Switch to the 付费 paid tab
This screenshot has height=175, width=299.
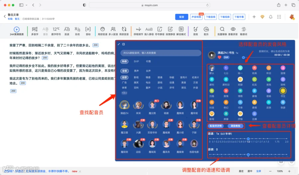point(148,61)
